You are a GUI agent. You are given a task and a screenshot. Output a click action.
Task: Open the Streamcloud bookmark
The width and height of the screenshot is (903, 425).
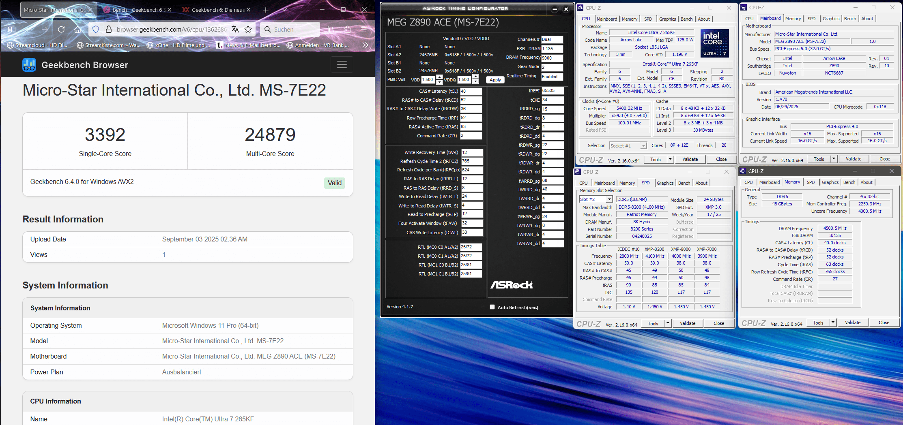[x=37, y=45]
